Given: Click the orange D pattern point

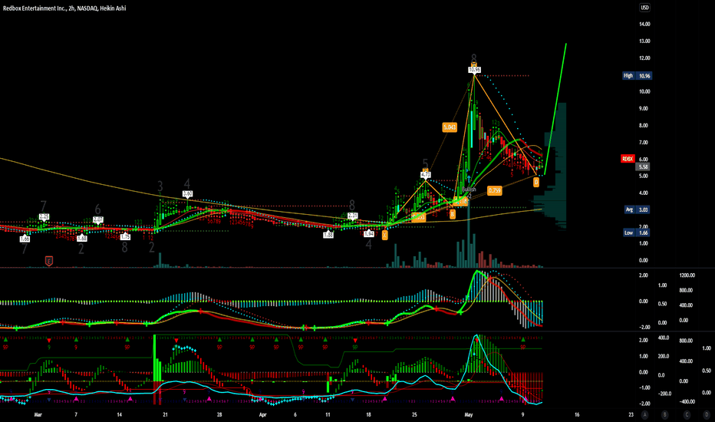Looking at the screenshot, I should point(536,182).
